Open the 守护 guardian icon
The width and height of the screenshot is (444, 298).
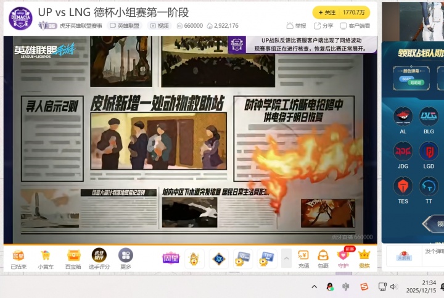click(x=343, y=259)
